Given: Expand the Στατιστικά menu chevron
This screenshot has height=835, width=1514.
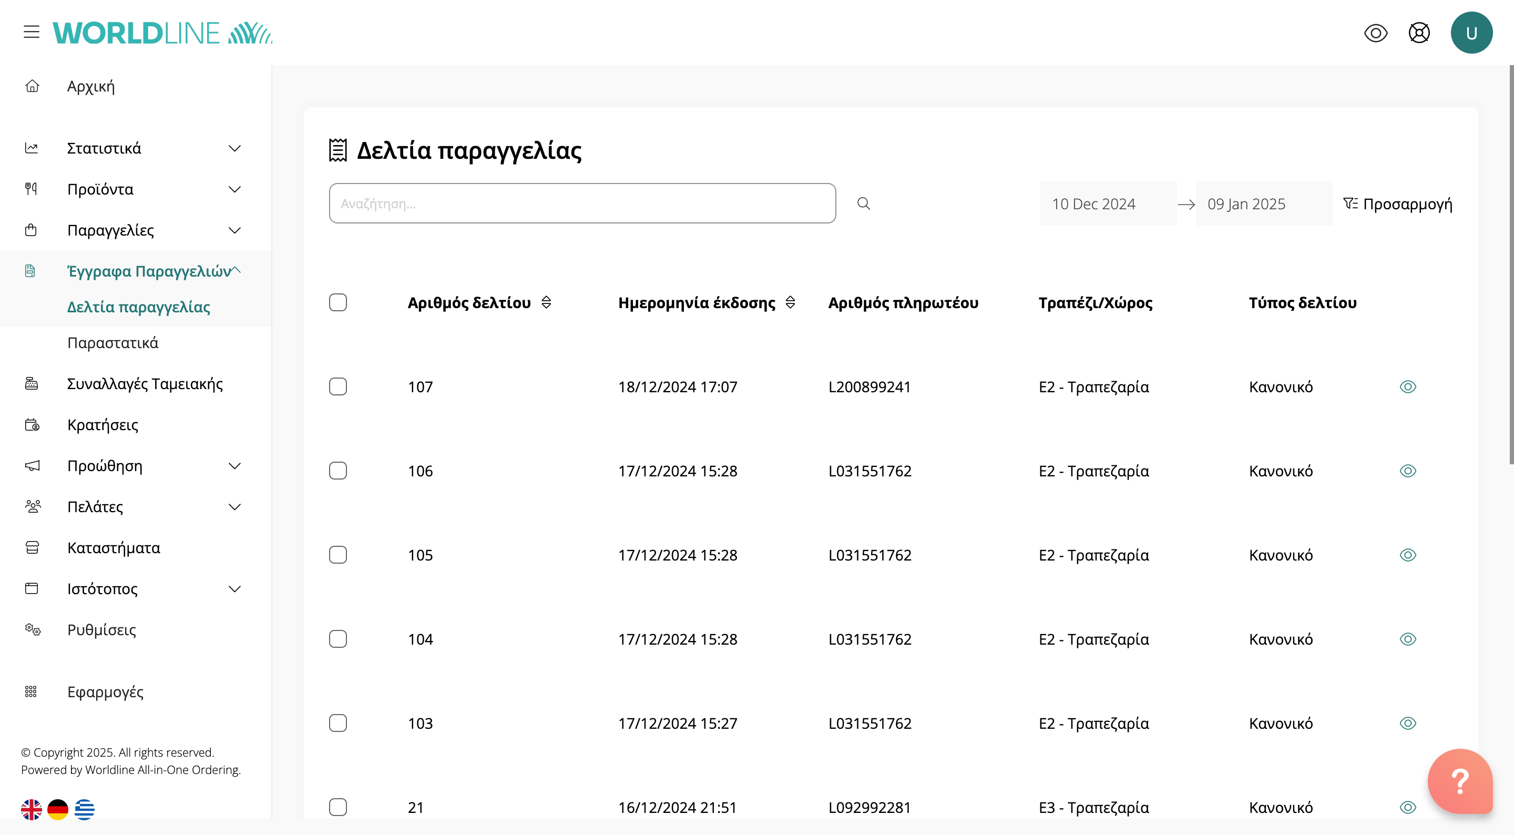Looking at the screenshot, I should 234,148.
